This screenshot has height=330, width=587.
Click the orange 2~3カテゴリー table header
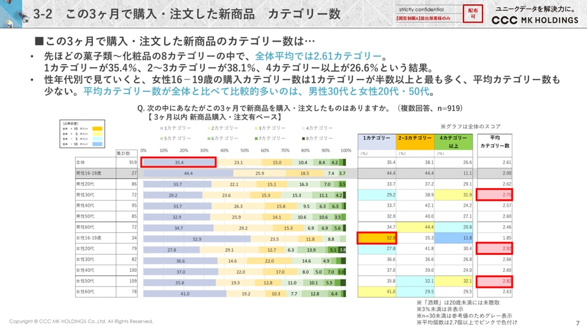[415, 142]
